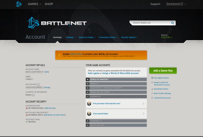Click the Download Clients icon
Viewport: 203px width, 137px height.
click(152, 89)
